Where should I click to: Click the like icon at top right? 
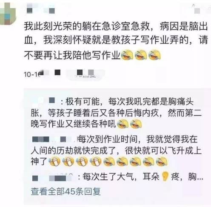[197, 9]
